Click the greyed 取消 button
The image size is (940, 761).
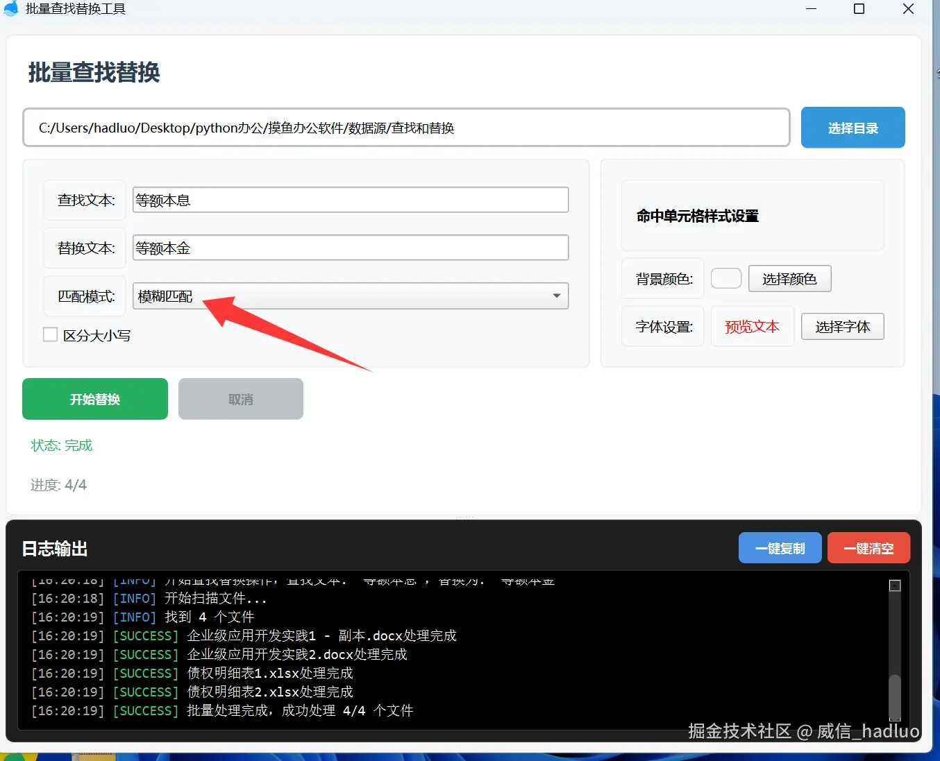[x=241, y=399]
